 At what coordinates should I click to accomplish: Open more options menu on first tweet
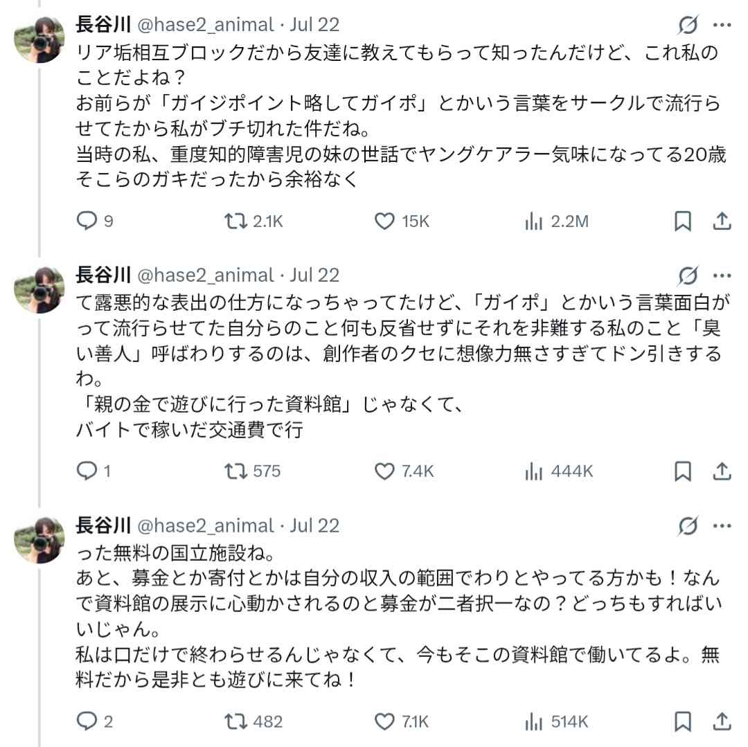click(x=722, y=26)
